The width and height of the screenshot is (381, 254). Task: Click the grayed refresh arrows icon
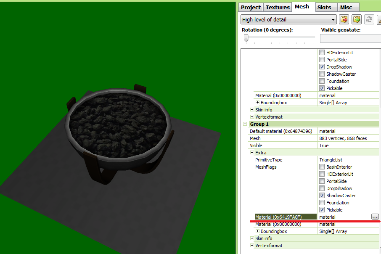click(x=369, y=20)
